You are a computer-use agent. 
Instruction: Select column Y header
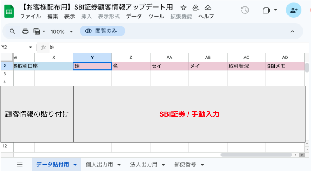pyautogui.click(x=92, y=58)
